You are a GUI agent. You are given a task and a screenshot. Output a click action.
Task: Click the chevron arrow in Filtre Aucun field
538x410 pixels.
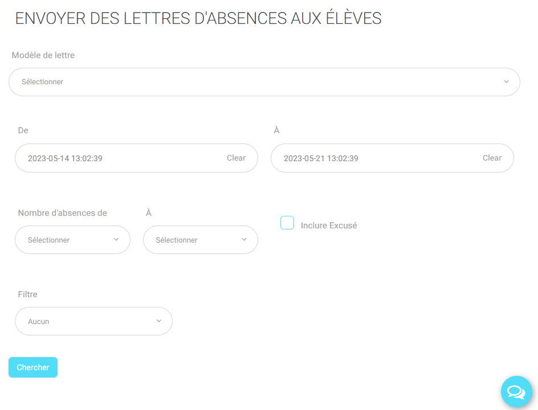pos(159,321)
